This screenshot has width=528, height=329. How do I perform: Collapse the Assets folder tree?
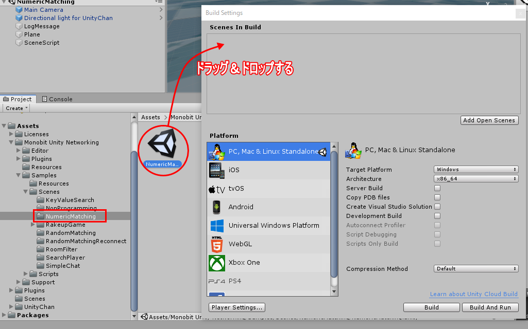click(x=4, y=125)
